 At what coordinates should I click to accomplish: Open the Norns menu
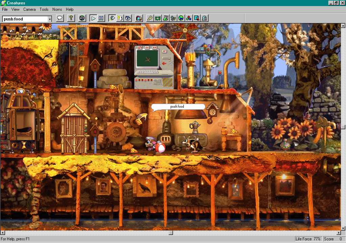tap(57, 9)
